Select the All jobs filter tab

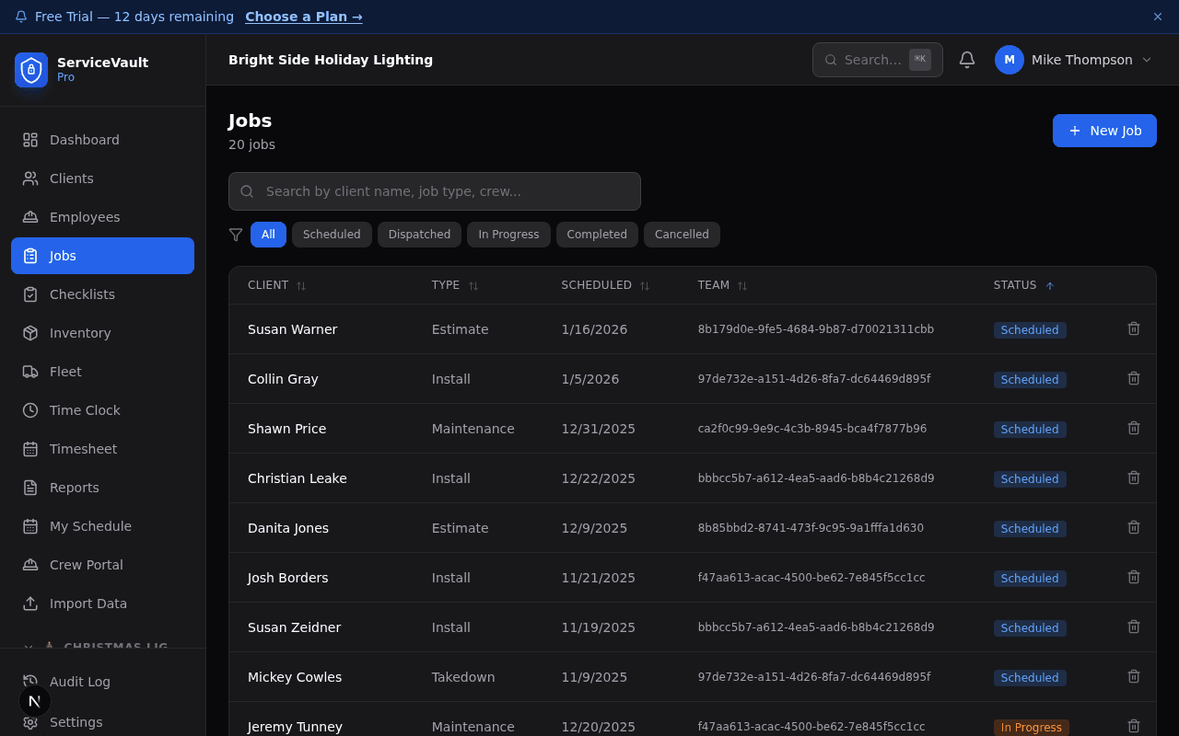click(x=268, y=235)
